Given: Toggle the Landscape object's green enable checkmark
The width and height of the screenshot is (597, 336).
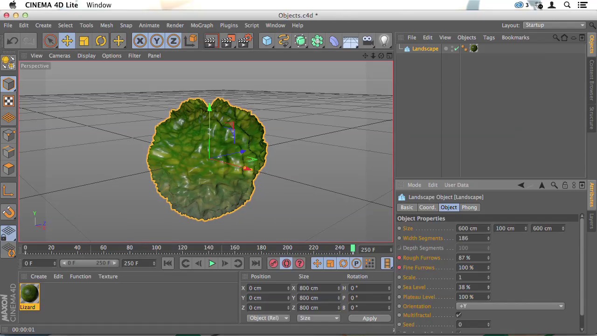Looking at the screenshot, I should 457,49.
